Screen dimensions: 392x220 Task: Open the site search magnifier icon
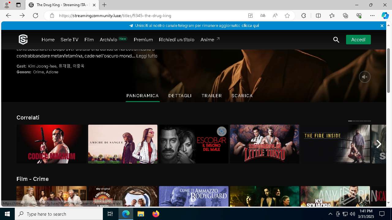(336, 40)
